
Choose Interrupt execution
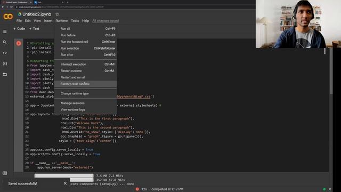[85, 65]
